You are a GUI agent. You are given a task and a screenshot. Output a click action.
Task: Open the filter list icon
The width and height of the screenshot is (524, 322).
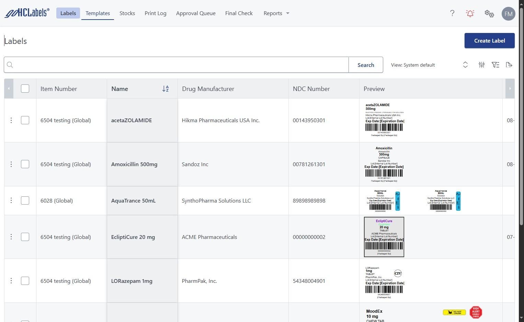point(495,65)
